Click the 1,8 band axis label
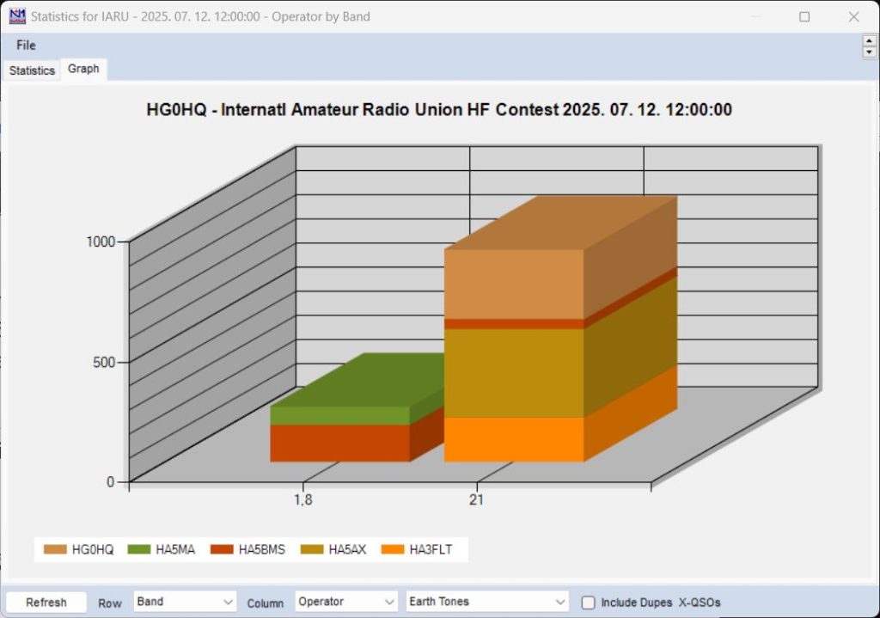Viewport: 880px width, 618px height. pyautogui.click(x=303, y=499)
